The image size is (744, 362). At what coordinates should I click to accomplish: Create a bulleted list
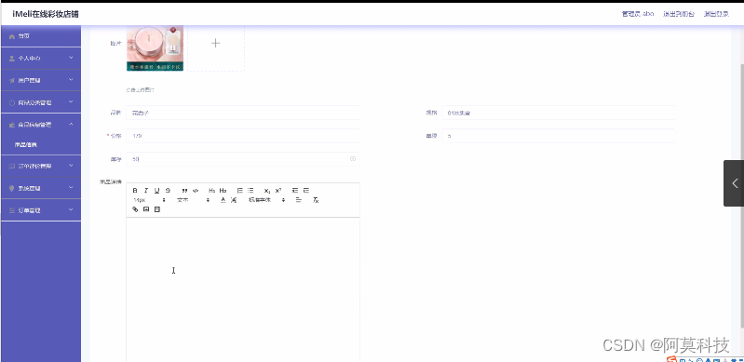(x=250, y=190)
